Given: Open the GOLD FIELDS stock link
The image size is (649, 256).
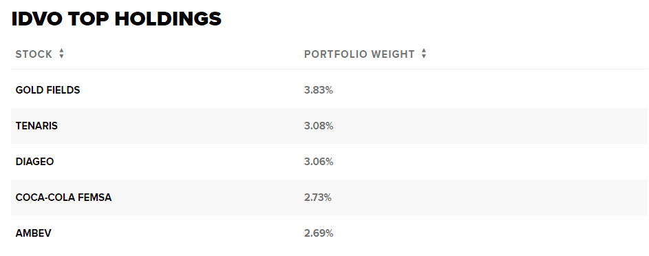Looking at the screenshot, I should point(47,90).
